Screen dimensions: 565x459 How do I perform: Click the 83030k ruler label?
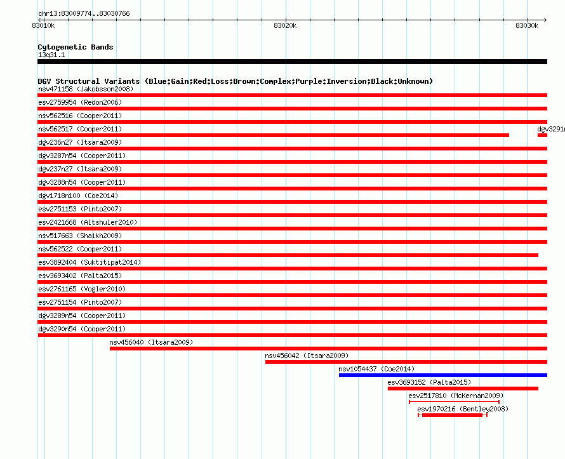pos(527,25)
